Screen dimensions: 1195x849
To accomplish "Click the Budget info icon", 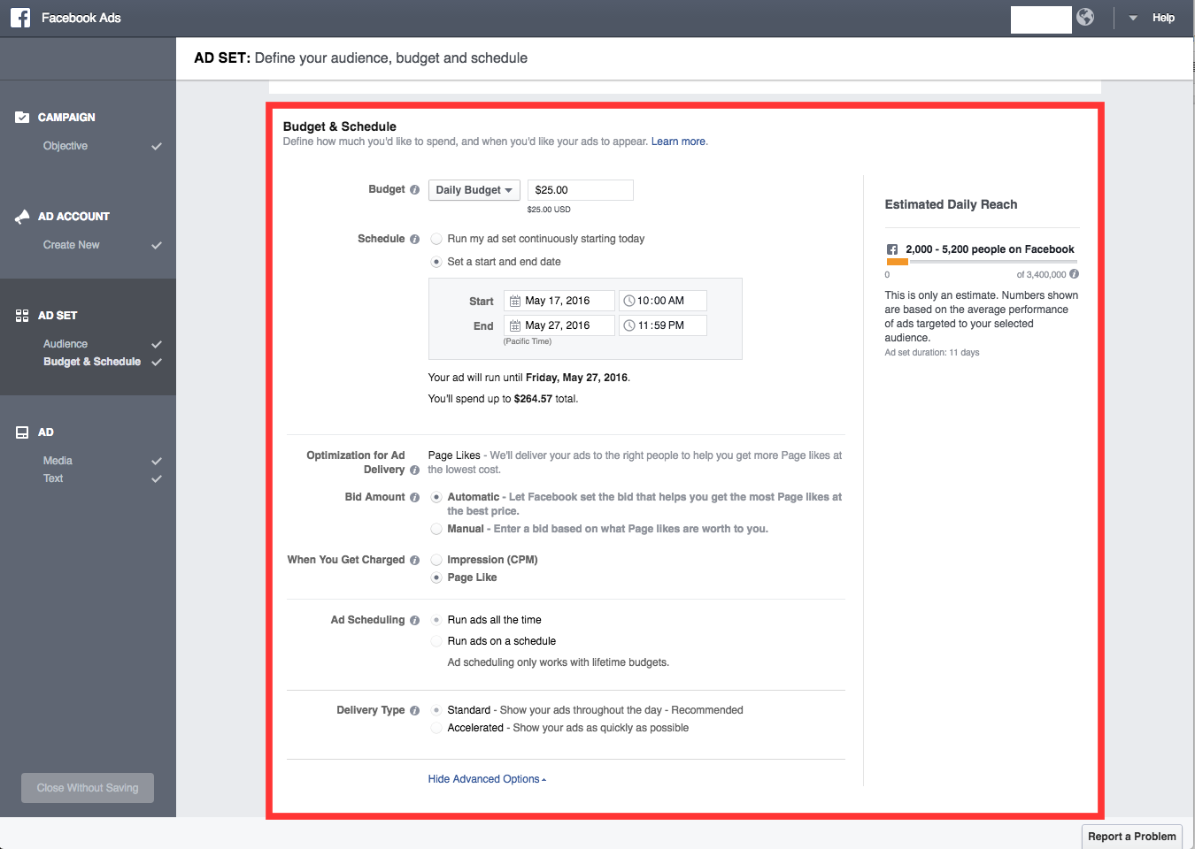I will click(x=414, y=189).
